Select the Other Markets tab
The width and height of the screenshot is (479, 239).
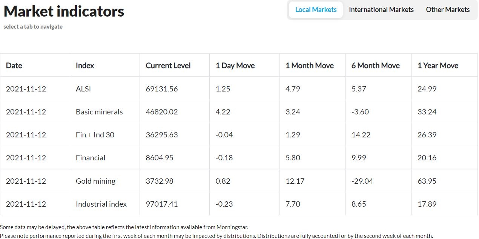pos(448,10)
